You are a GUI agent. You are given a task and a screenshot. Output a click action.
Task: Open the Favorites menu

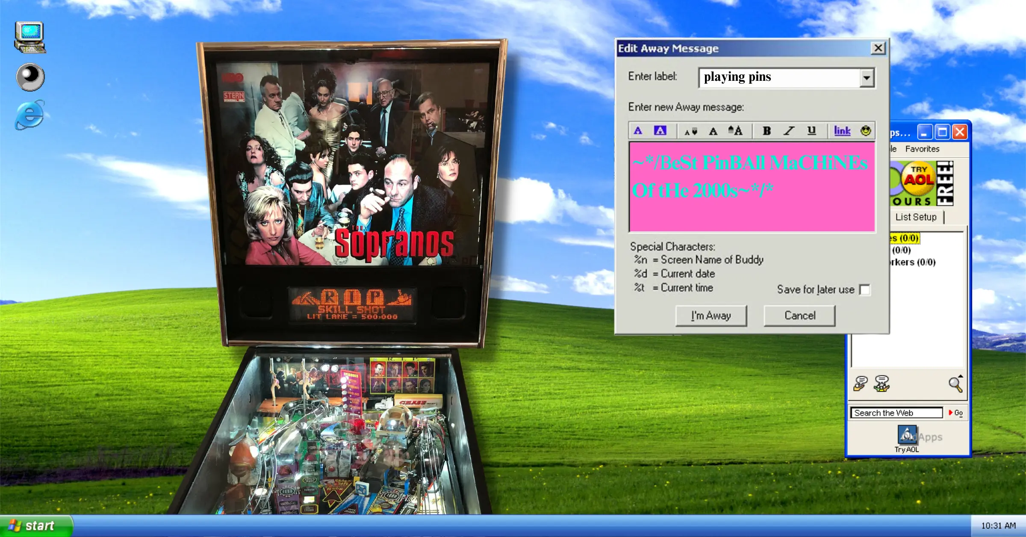(x=922, y=149)
